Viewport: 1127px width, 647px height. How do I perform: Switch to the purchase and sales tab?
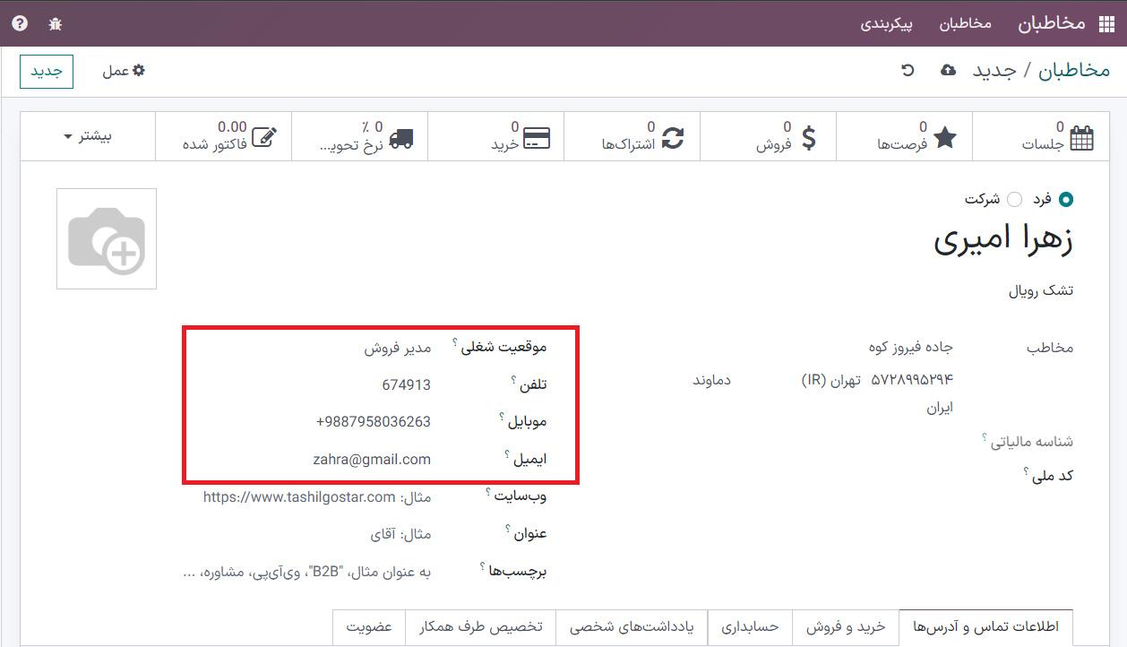pos(845,627)
